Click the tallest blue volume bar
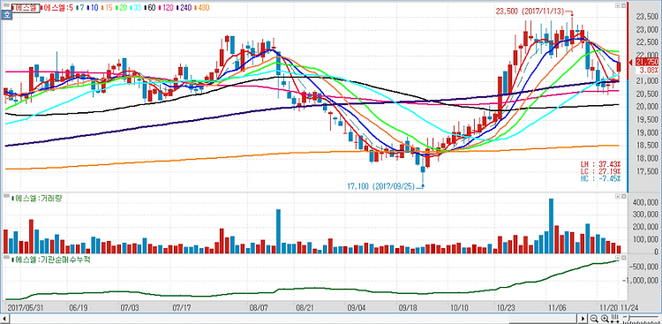662x324 pixels. point(551,226)
